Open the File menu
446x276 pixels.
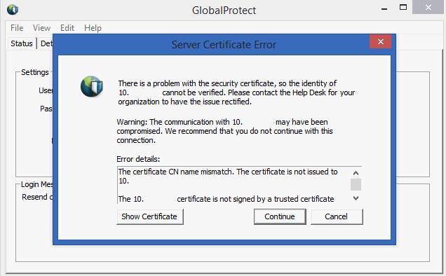click(x=17, y=28)
